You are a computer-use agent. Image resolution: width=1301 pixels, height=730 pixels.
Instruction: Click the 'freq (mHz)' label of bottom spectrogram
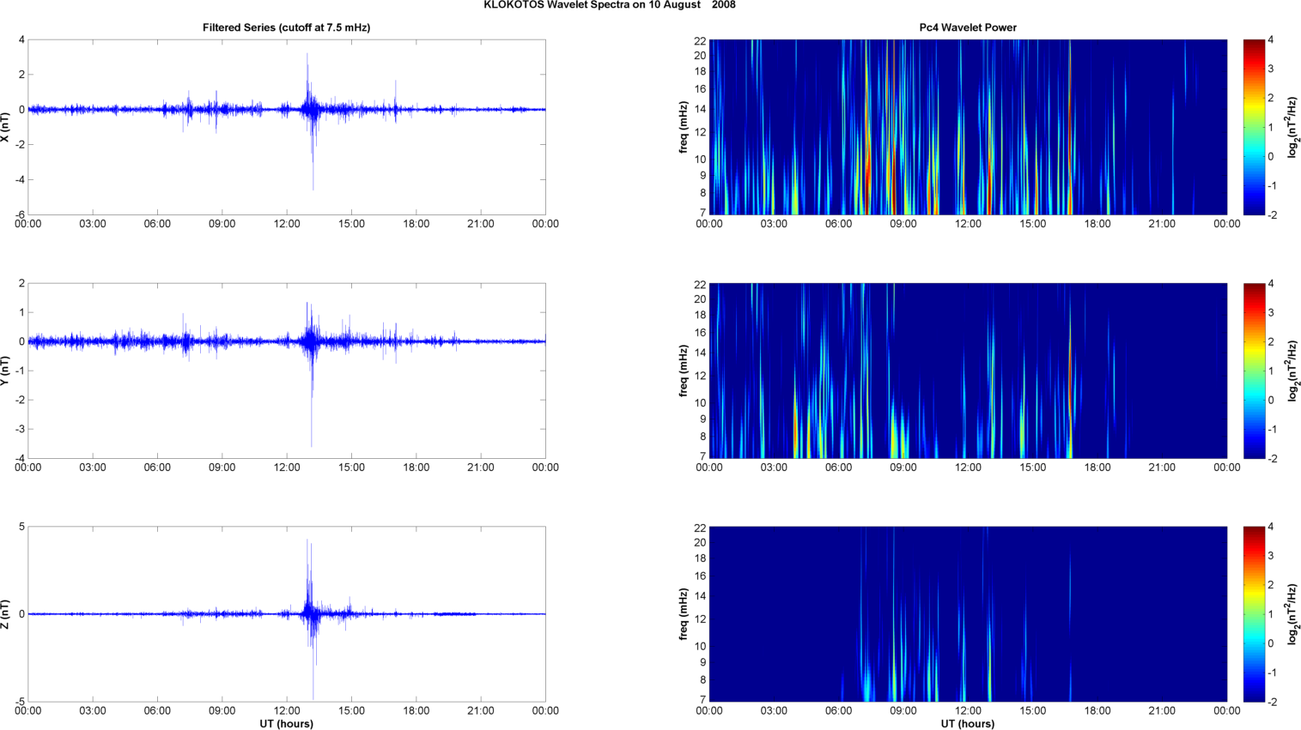[684, 614]
